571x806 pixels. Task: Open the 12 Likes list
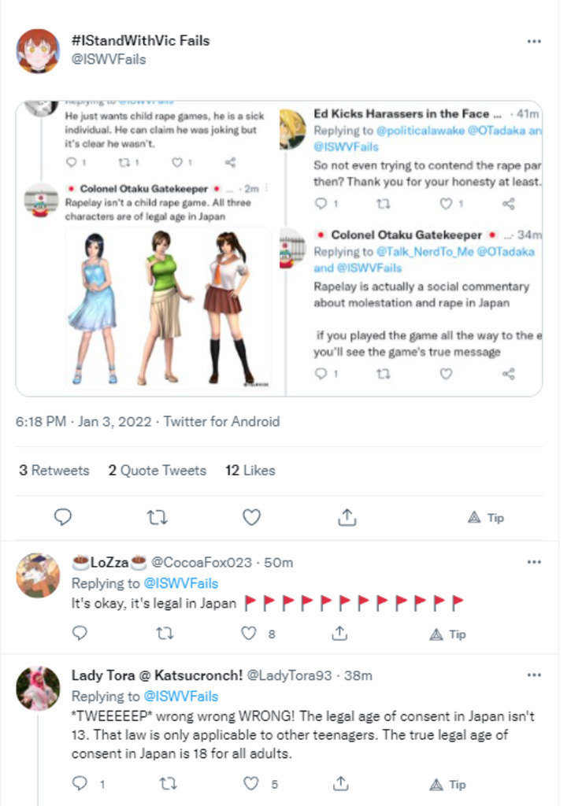click(250, 471)
